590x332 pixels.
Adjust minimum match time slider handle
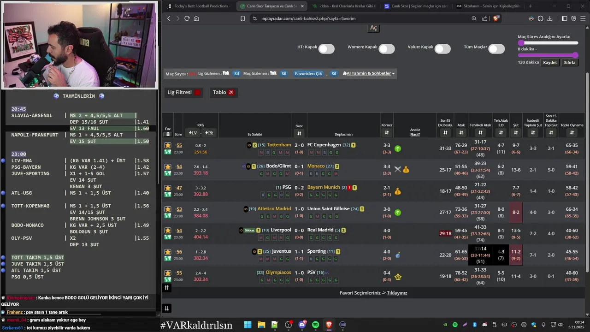[521, 43]
